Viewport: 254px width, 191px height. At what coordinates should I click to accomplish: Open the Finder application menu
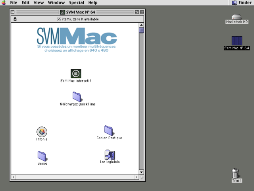coord(242,3)
